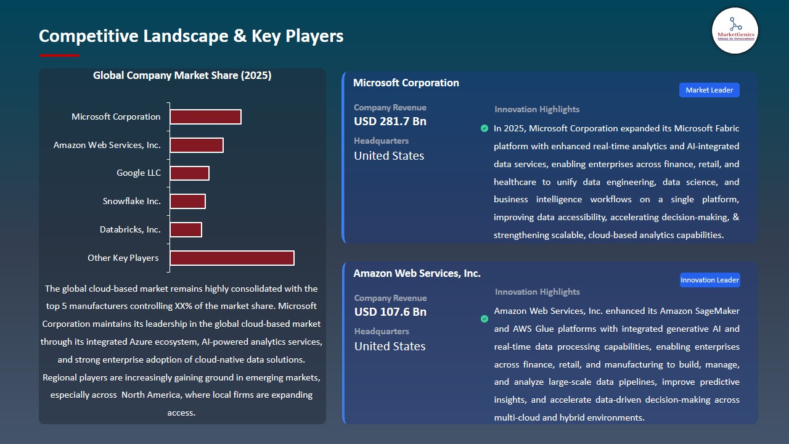The width and height of the screenshot is (789, 444).
Task: Click the Google LLC bar in the chart
Action: click(x=189, y=173)
